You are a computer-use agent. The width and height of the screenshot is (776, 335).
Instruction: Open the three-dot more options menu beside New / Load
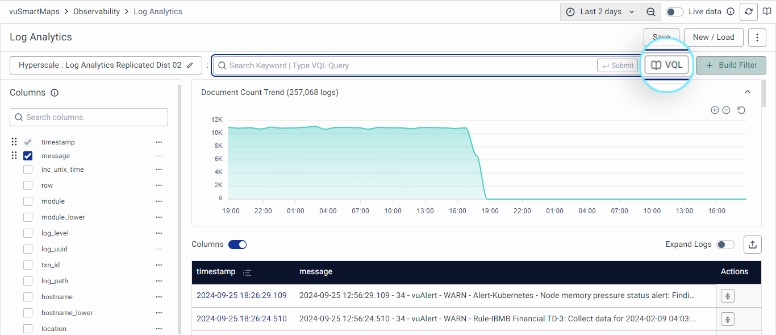click(x=757, y=38)
